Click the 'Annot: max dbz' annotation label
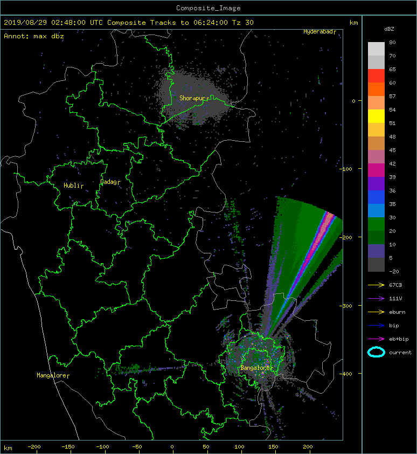This screenshot has width=417, height=454. (34, 36)
